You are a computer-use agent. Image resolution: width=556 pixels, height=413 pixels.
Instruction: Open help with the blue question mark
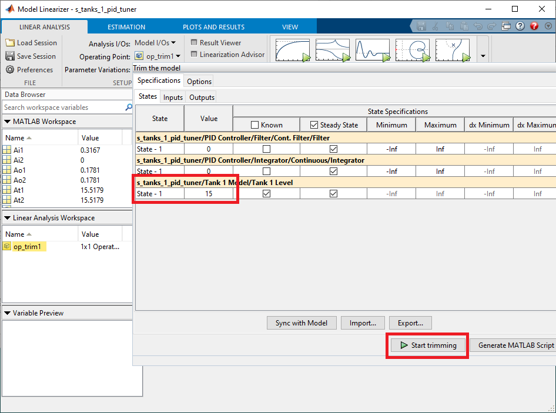(x=520, y=26)
